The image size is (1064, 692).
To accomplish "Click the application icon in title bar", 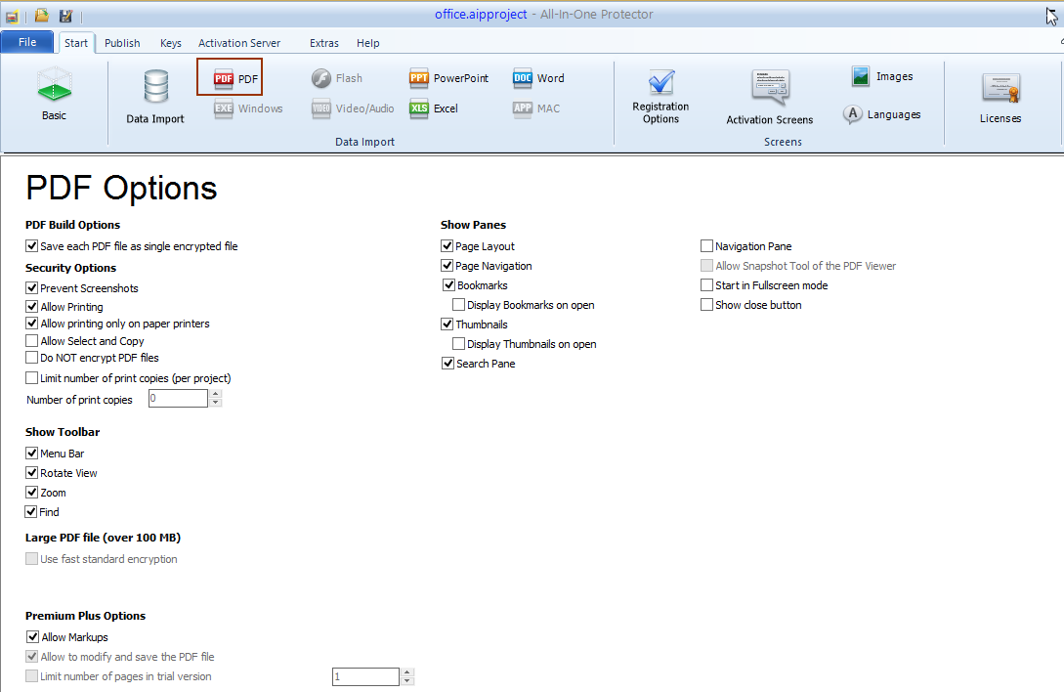I will pyautogui.click(x=13, y=15).
